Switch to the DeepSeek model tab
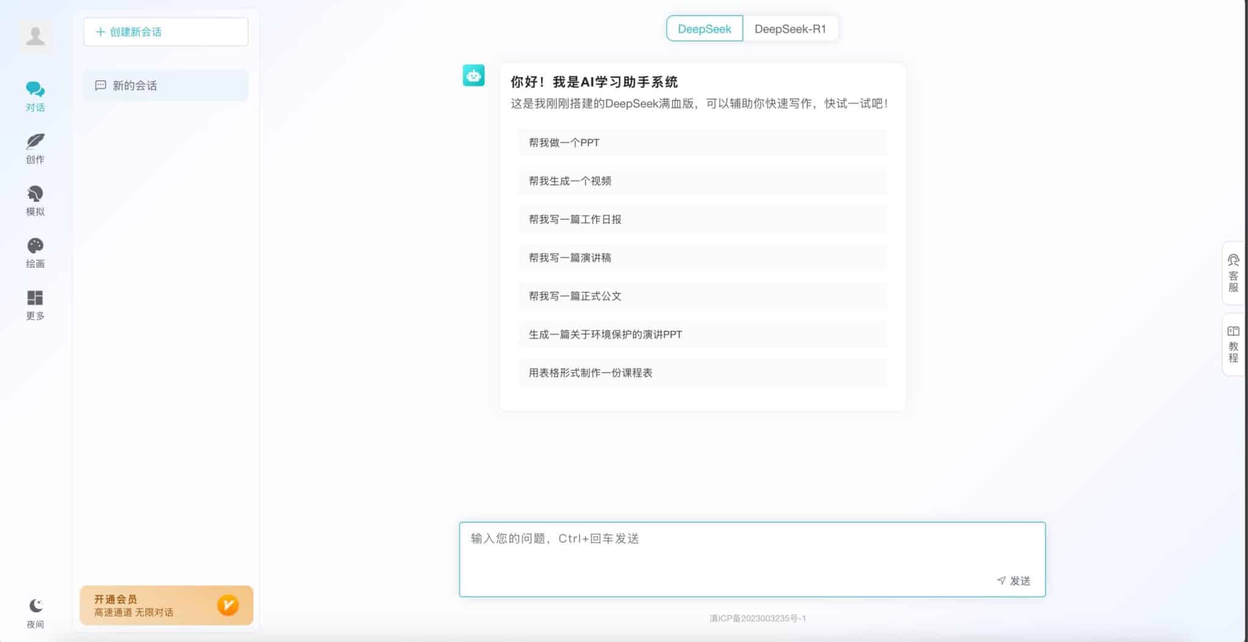Viewport: 1248px width, 642px height. click(704, 29)
